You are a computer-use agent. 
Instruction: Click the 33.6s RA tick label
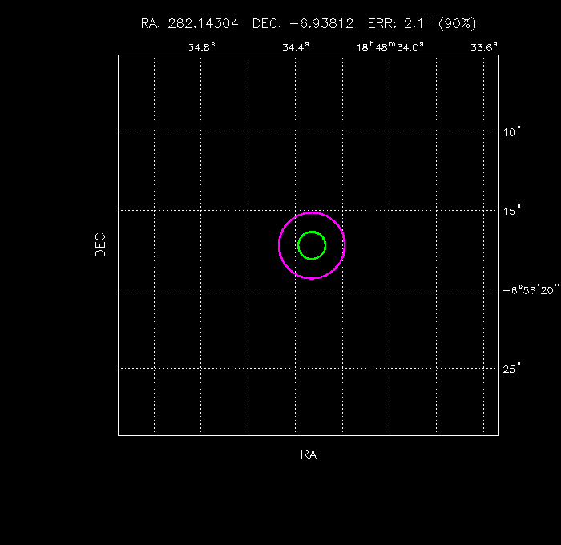(x=483, y=47)
